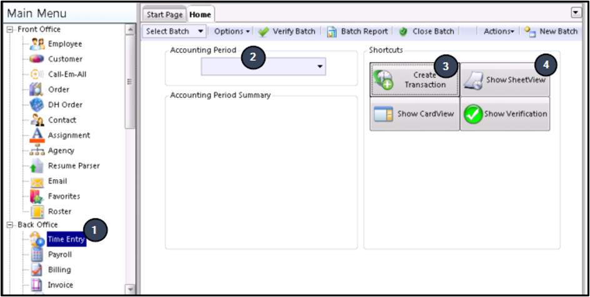This screenshot has width=590, height=297.
Task: Click the Invoice icon
Action: 37,285
